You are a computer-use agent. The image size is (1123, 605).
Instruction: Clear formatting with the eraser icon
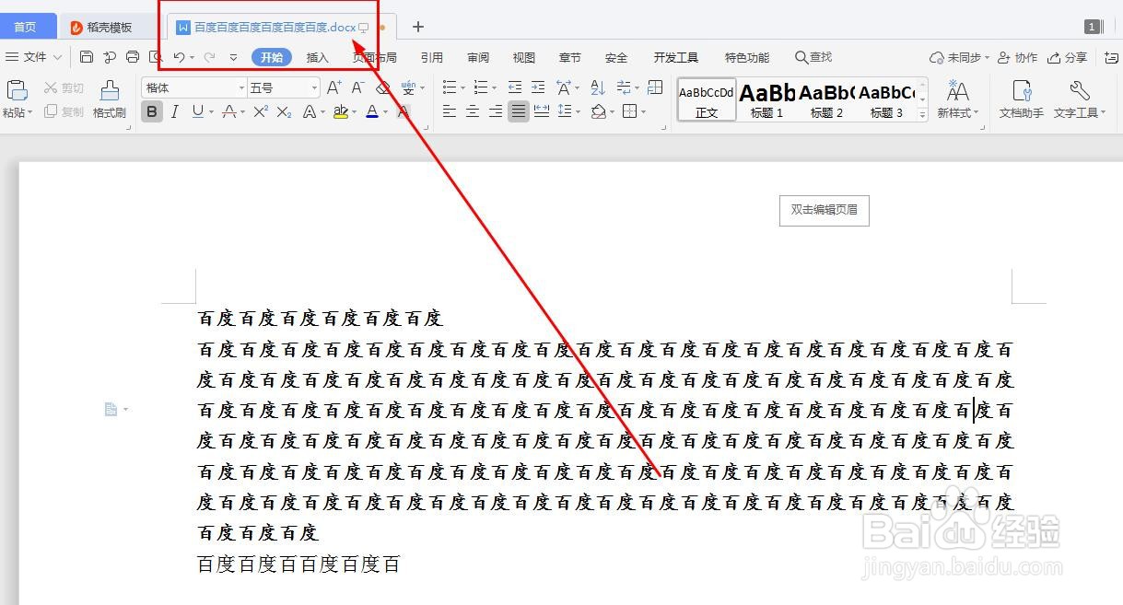click(x=383, y=87)
